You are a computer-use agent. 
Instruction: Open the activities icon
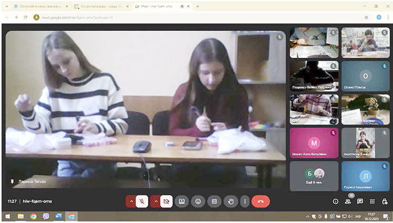(x=372, y=201)
